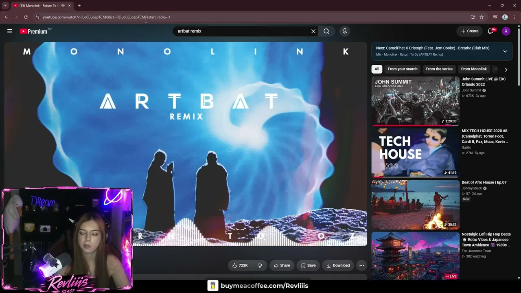Select the From Monolink chip
Viewport: 521px width, 293px height.
474,69
